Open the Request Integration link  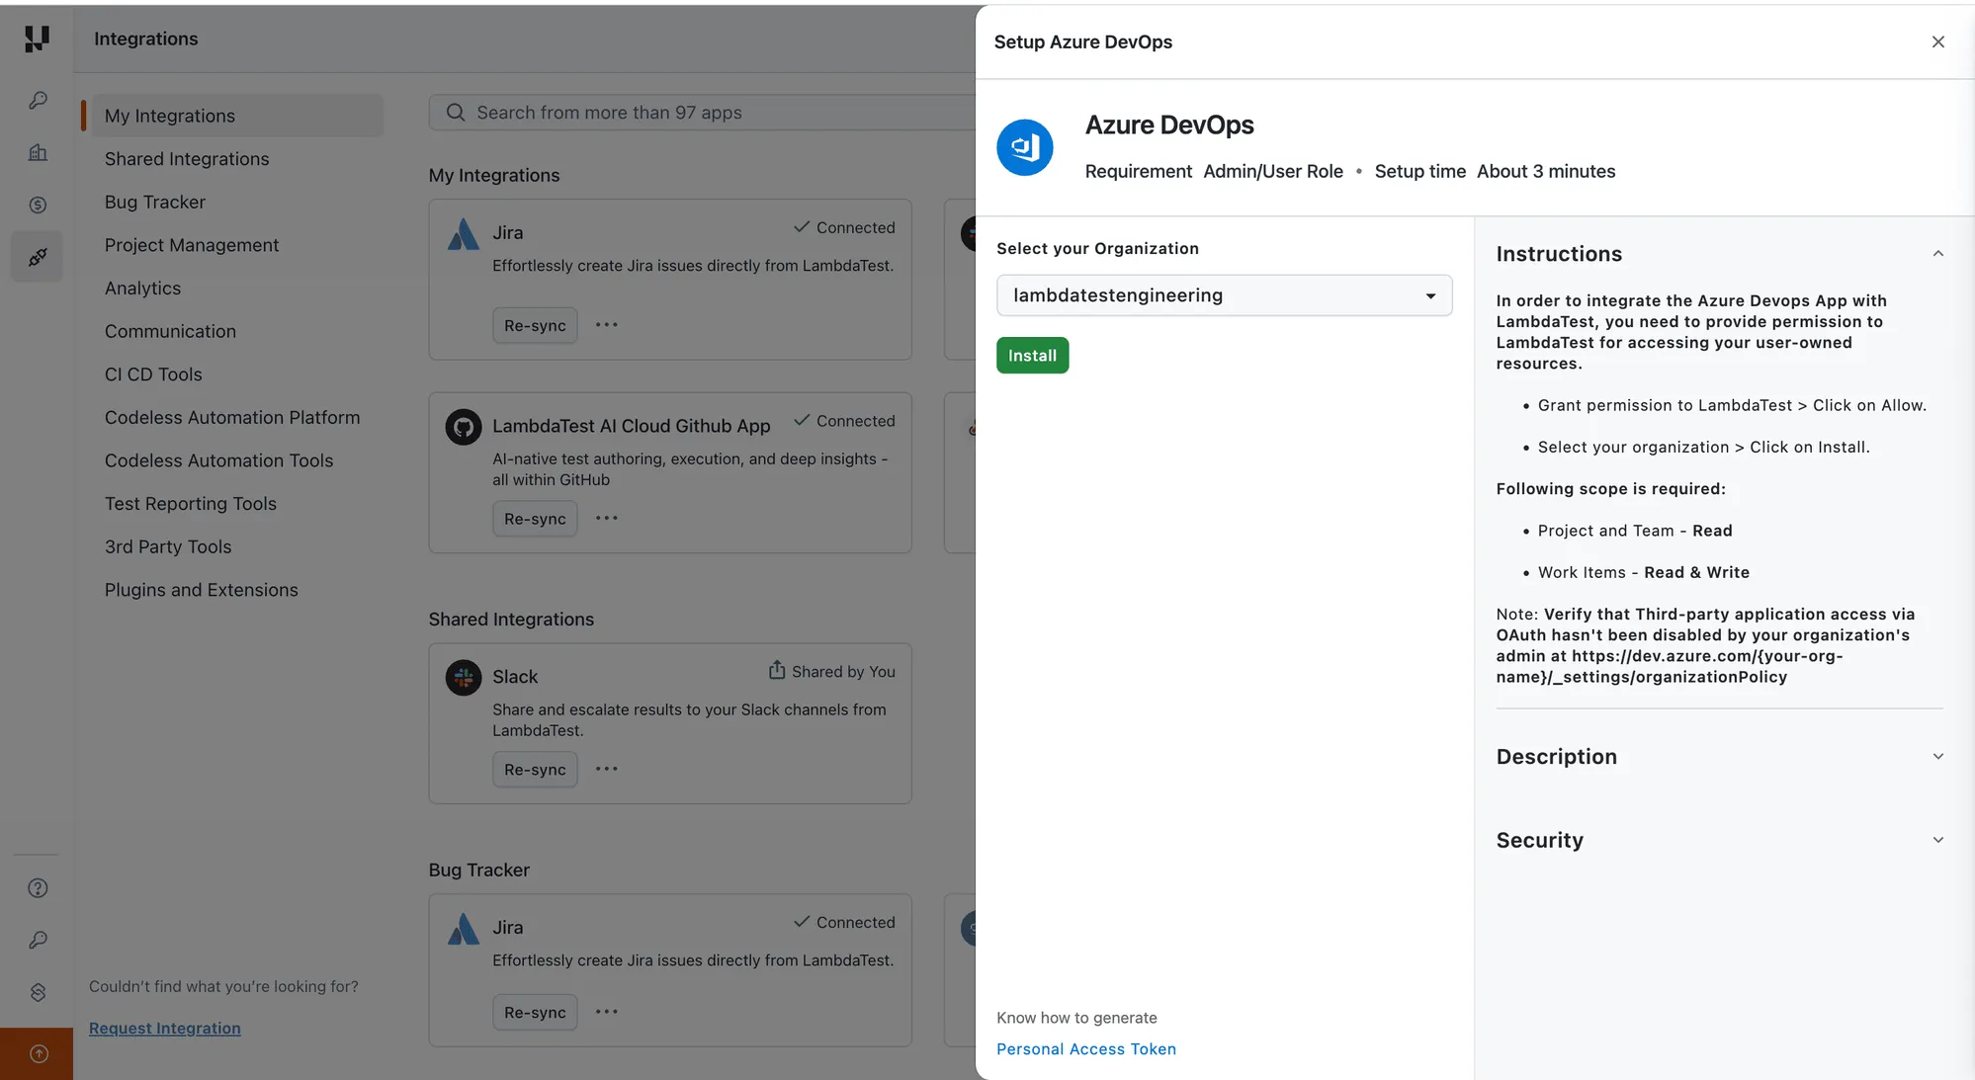(x=165, y=1029)
